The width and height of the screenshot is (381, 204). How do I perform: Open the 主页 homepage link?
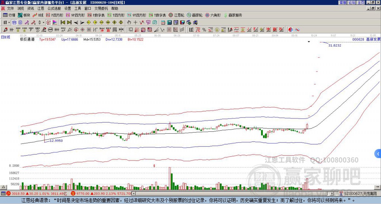[361, 3]
